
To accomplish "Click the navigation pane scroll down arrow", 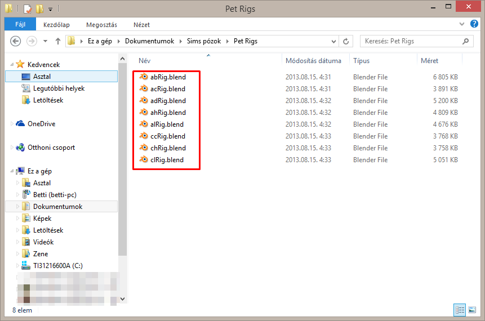I will 122,298.
